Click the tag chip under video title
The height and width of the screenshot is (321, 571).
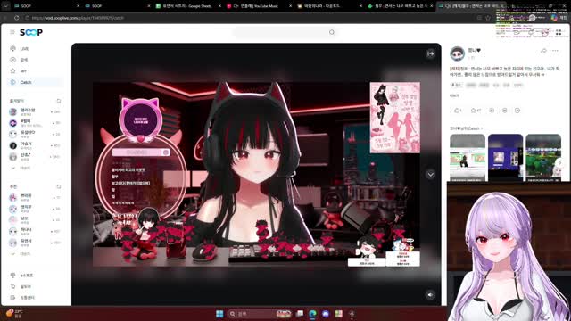457,85
